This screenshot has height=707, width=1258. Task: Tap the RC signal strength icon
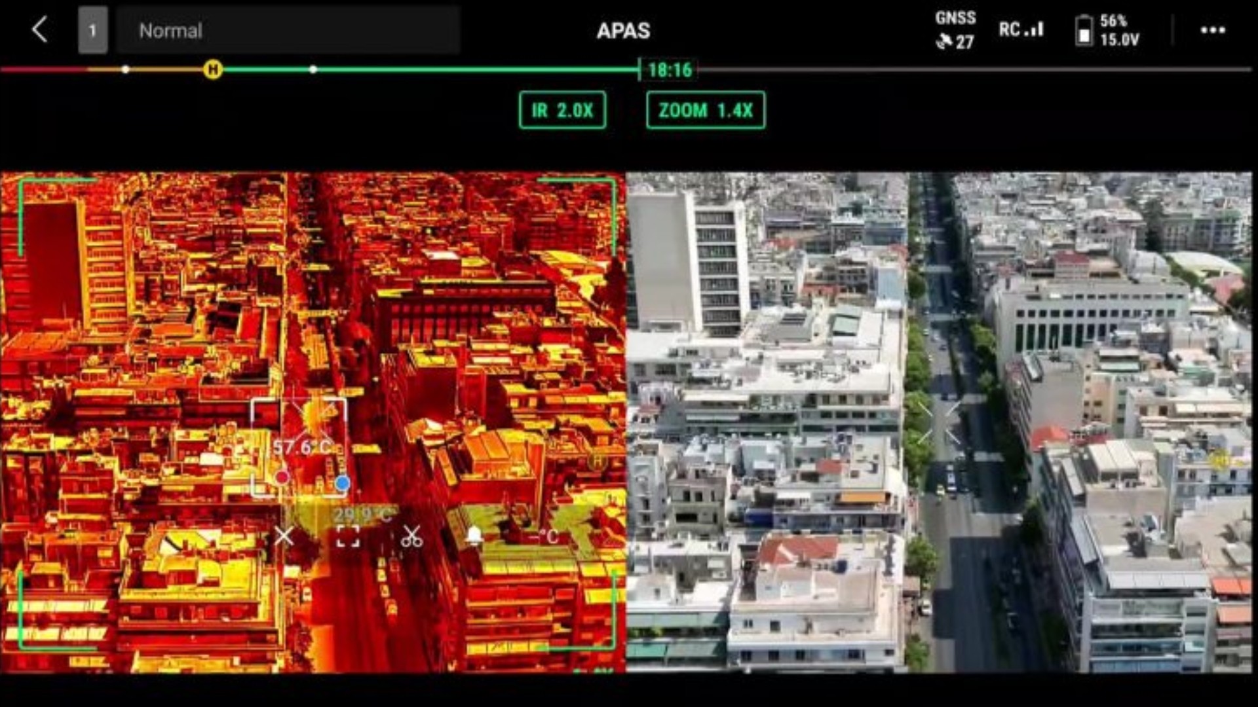[1021, 29]
